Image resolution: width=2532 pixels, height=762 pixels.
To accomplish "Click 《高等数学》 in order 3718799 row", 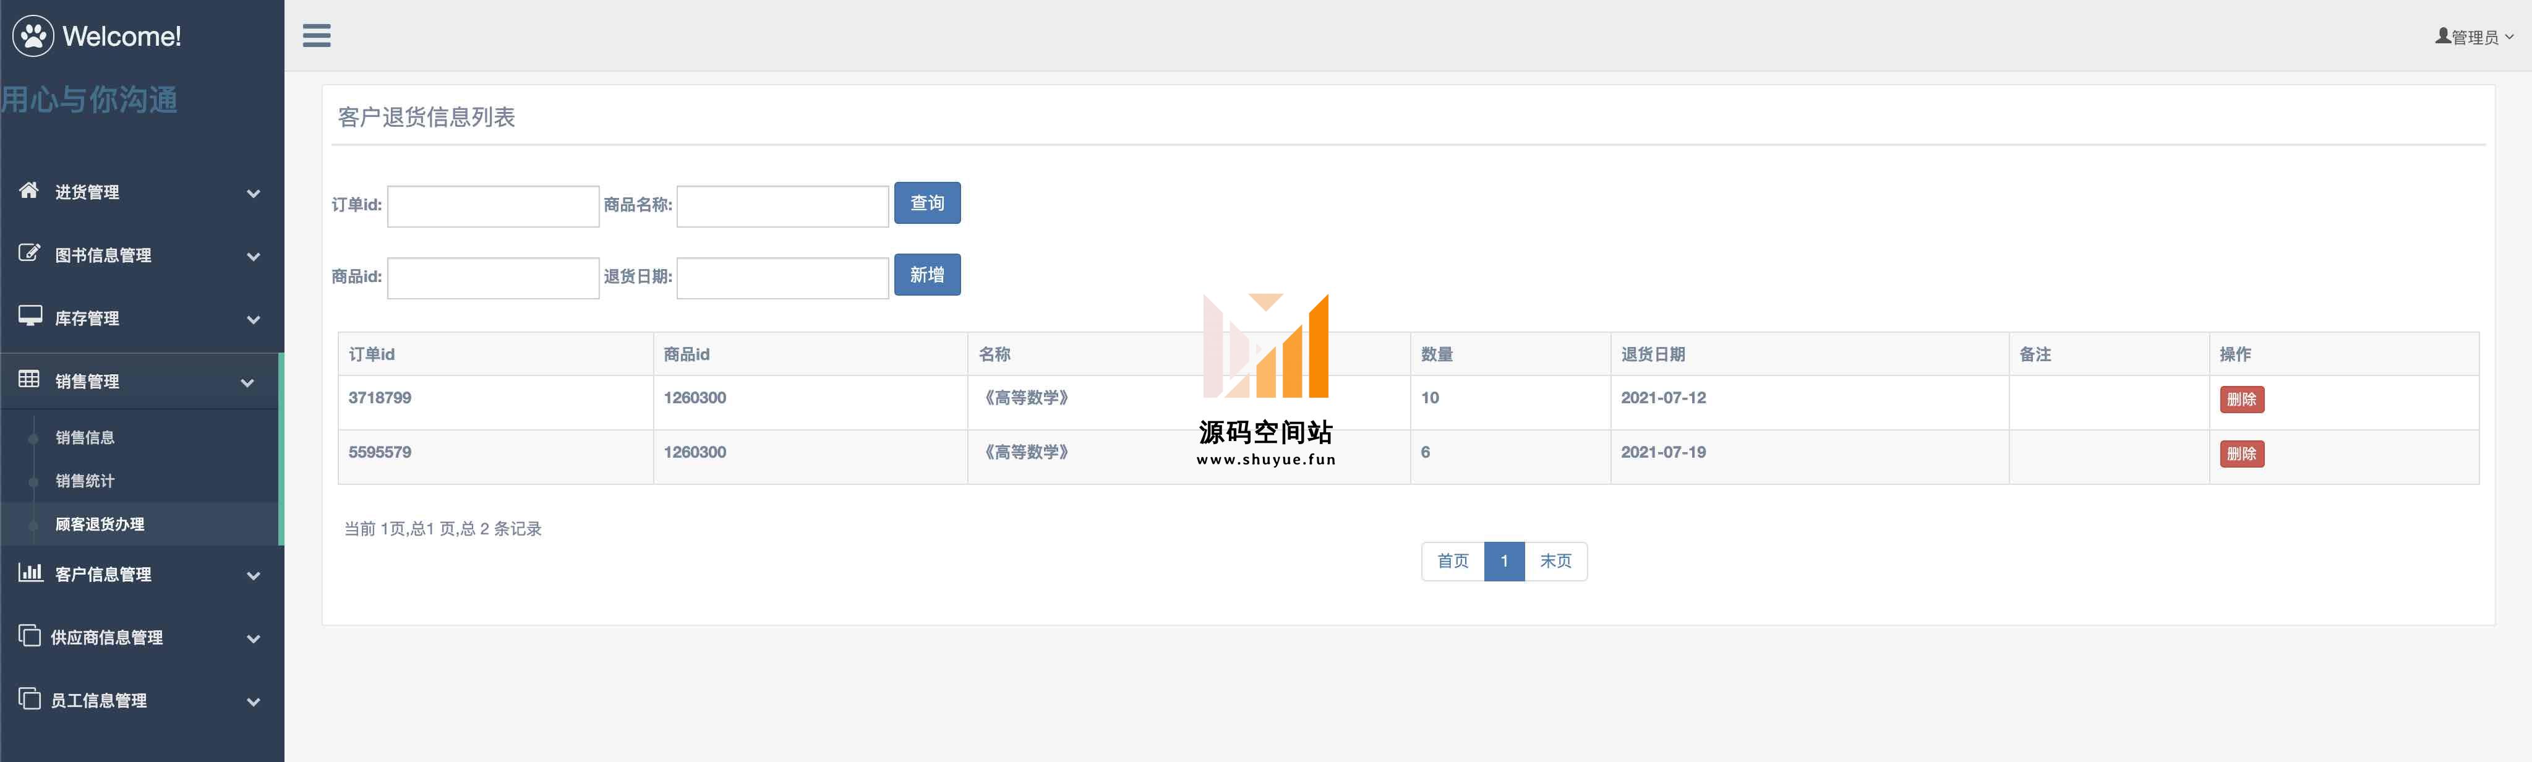I will (x=1025, y=397).
